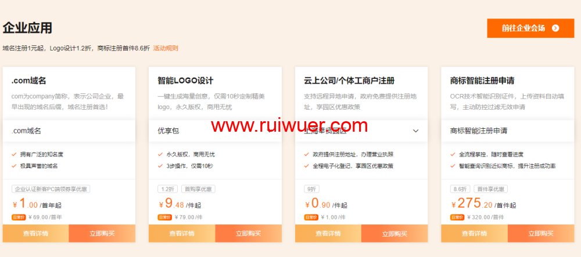Open 查看详情 for 云上公司/个体工商户注册
The image size is (581, 257).
pos(328,233)
